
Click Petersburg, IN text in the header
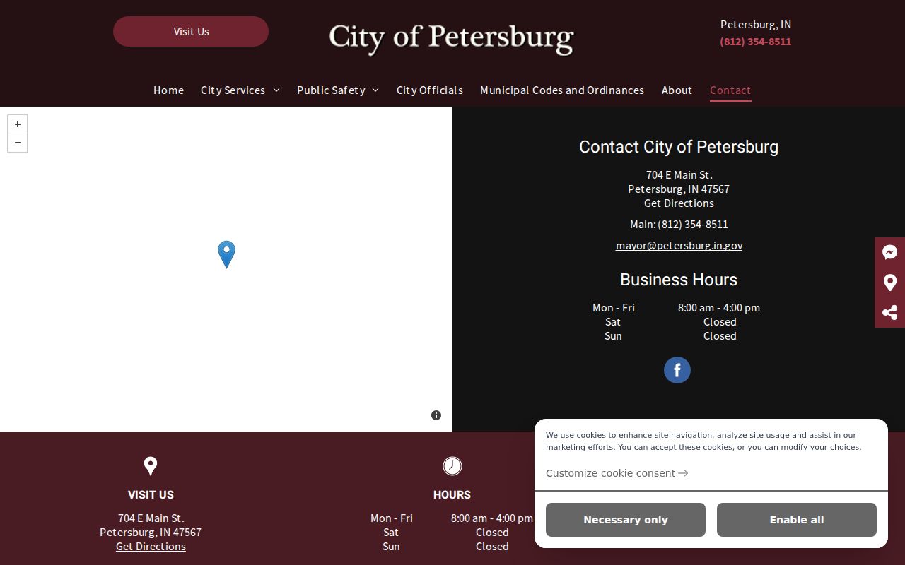(756, 25)
